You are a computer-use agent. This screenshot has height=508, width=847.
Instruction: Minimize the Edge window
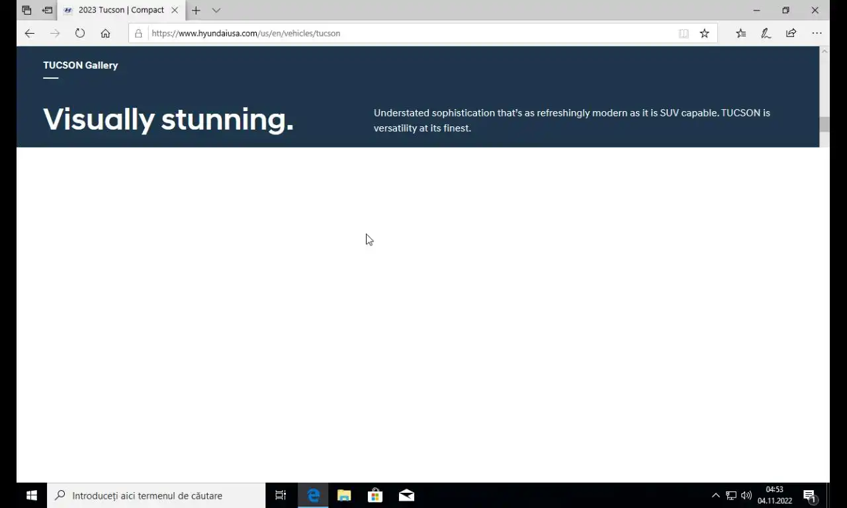pos(756,10)
